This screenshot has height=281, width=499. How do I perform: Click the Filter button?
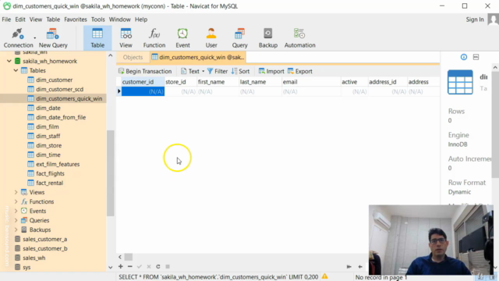[x=218, y=71]
